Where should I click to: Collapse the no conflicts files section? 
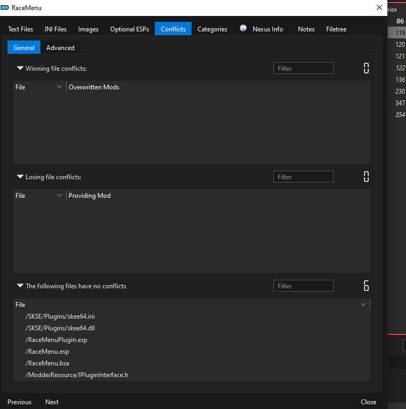click(x=20, y=286)
